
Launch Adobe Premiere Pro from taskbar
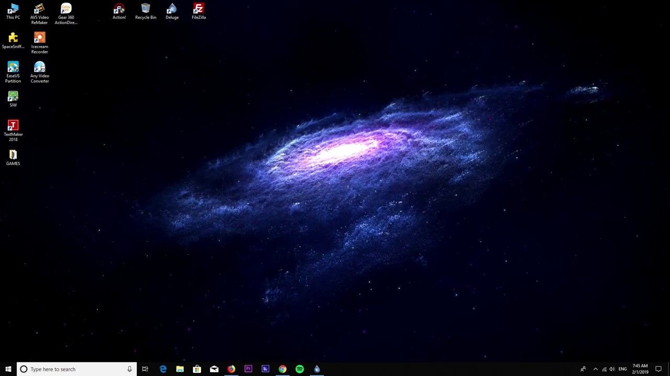[x=248, y=369]
